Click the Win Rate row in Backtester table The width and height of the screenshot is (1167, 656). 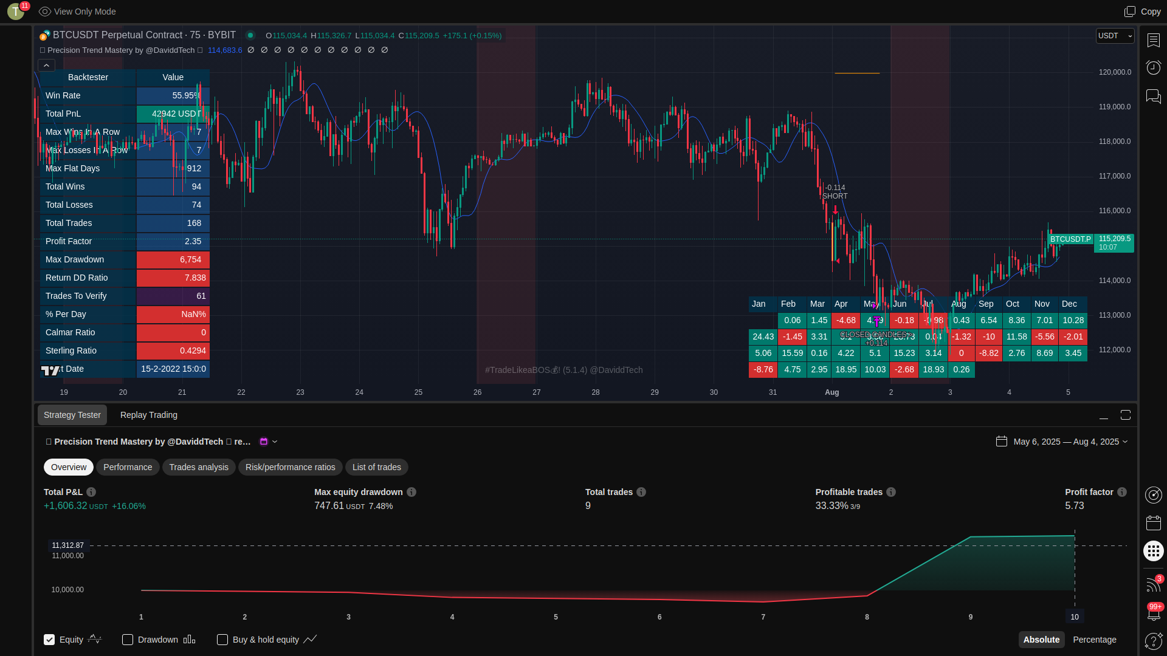(x=125, y=95)
